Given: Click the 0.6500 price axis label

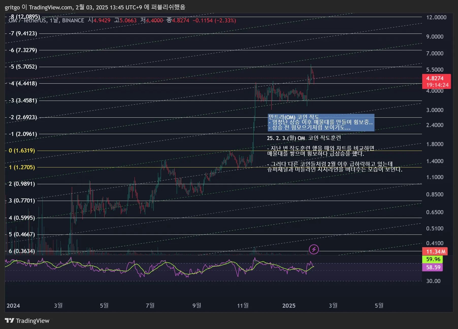Looking at the screenshot, I should (x=435, y=212).
